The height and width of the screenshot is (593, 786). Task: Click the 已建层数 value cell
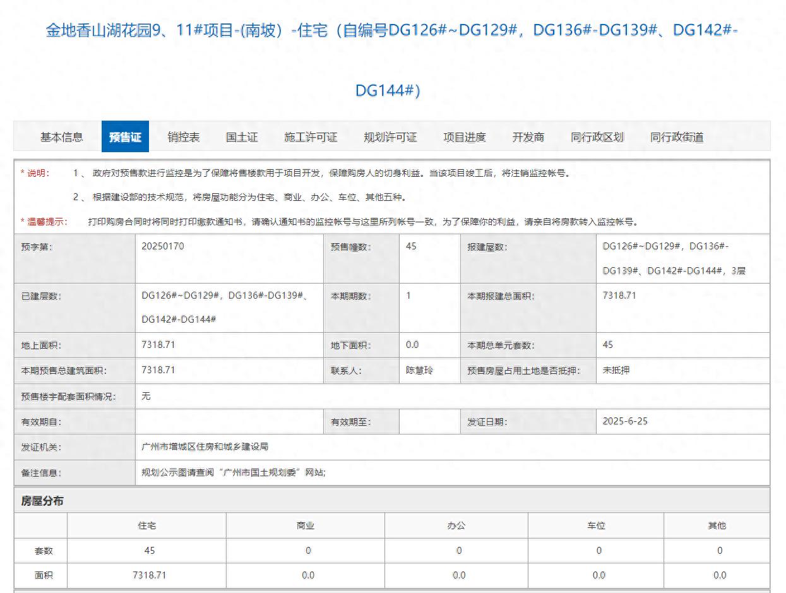(x=229, y=308)
